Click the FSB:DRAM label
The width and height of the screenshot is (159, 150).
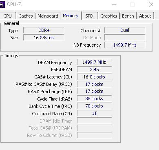click(x=62, y=69)
